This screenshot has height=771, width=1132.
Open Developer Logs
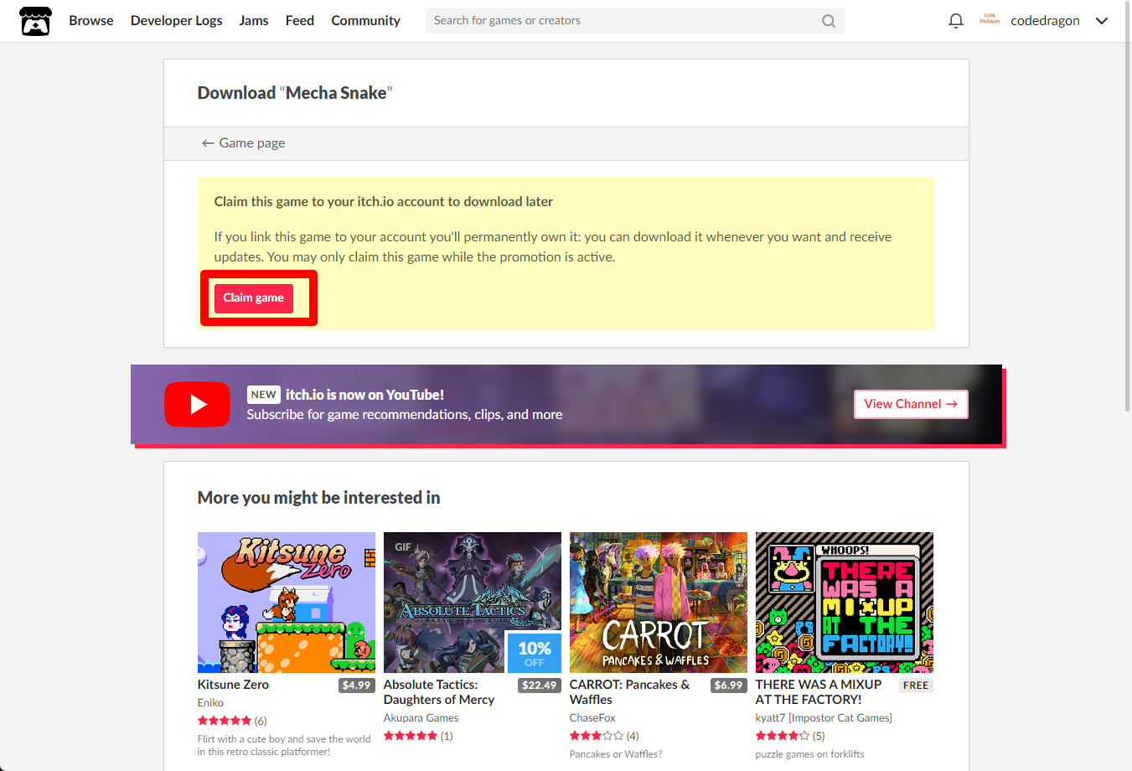tap(176, 21)
